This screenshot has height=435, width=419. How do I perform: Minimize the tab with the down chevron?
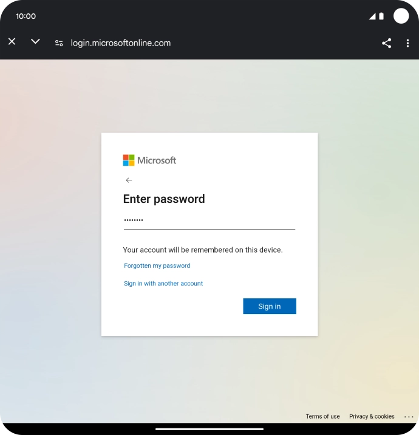(x=35, y=42)
